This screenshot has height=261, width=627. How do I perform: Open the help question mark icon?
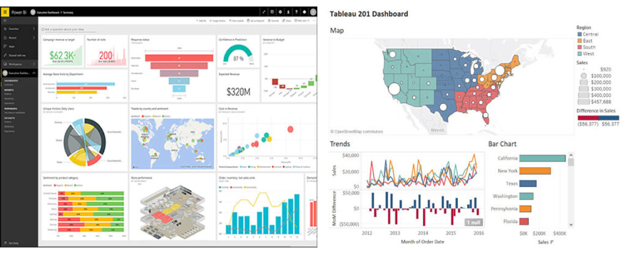[296, 12]
